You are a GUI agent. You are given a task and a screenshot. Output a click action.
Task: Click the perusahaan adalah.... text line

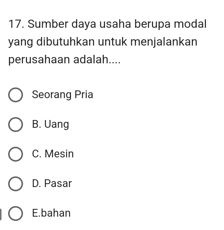64,60
